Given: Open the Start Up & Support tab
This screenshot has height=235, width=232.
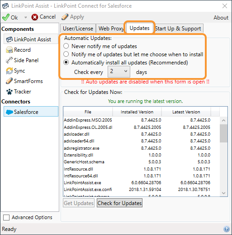Looking at the screenshot, I should 178,29.
